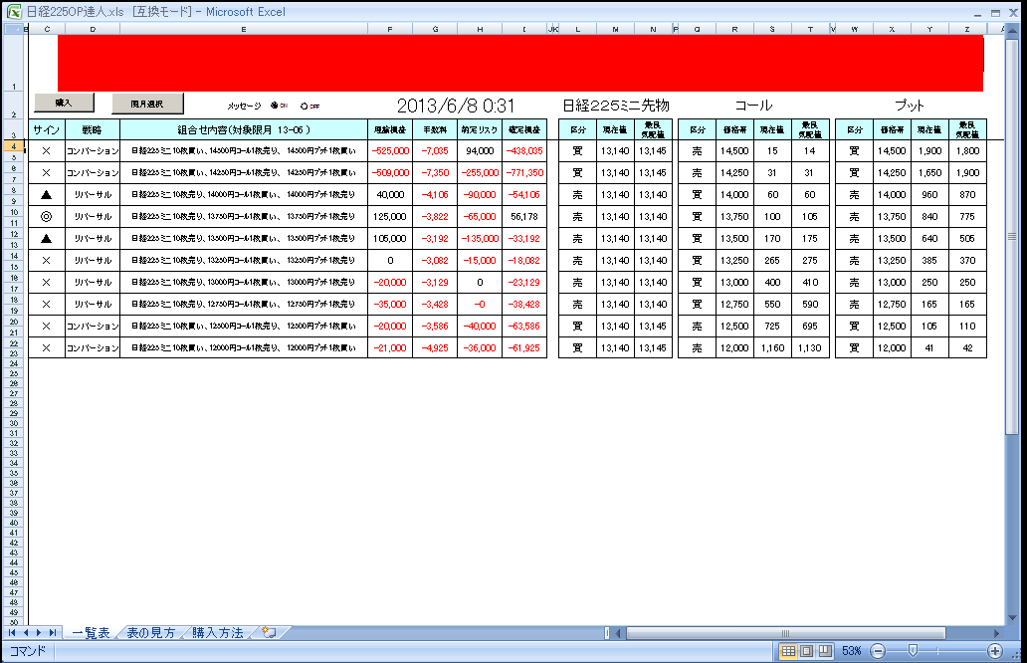
Task: Click the メッセージ label
Action: click(244, 107)
